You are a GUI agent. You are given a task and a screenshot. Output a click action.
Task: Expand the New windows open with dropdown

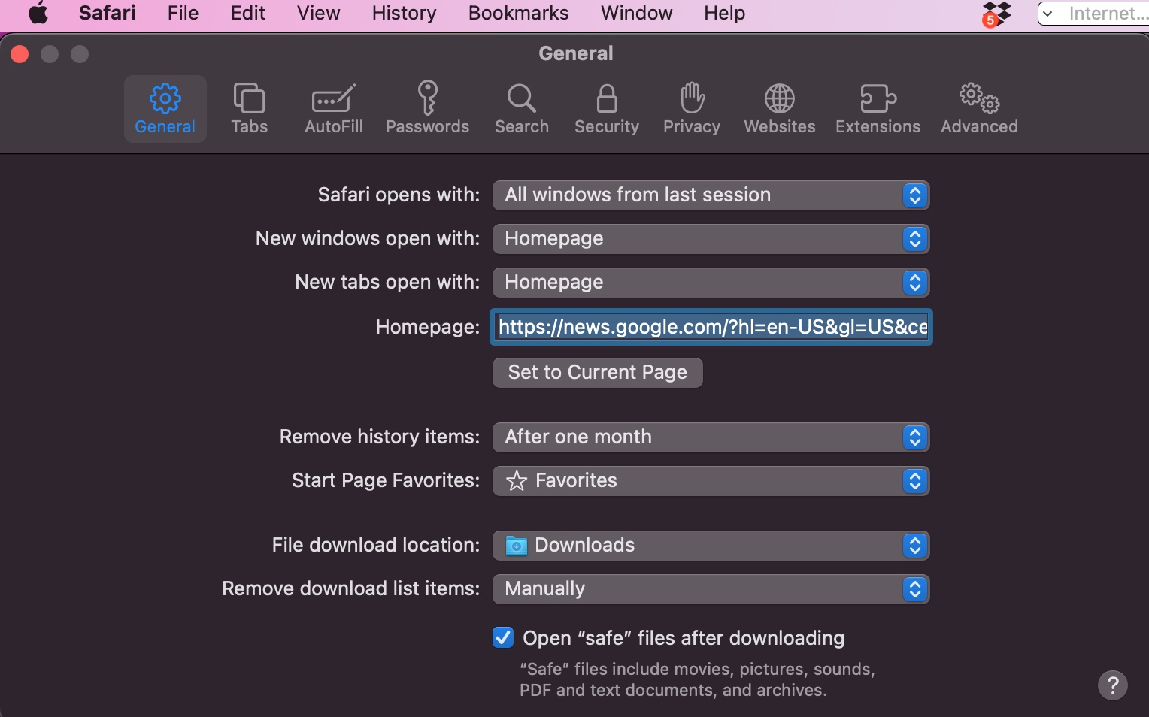[x=711, y=239]
